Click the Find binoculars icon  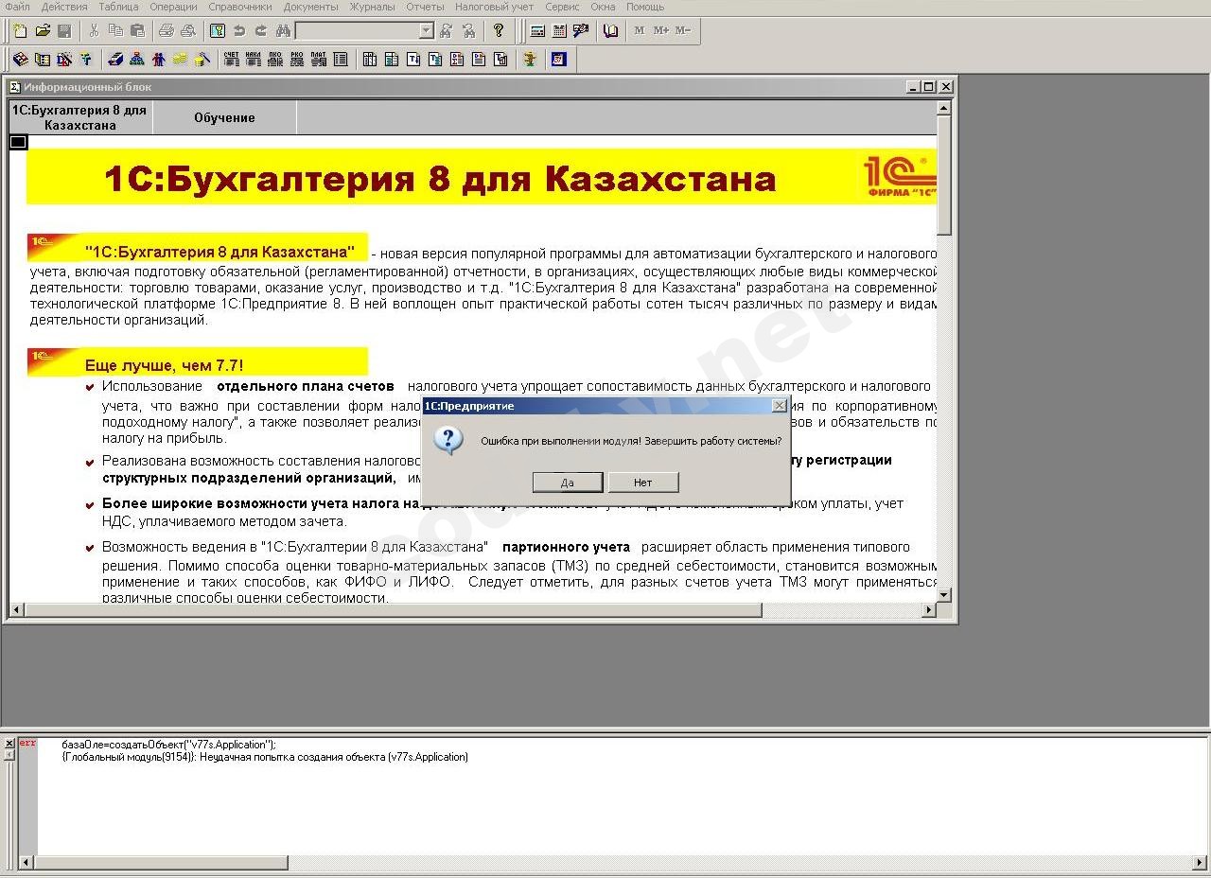coord(283,30)
